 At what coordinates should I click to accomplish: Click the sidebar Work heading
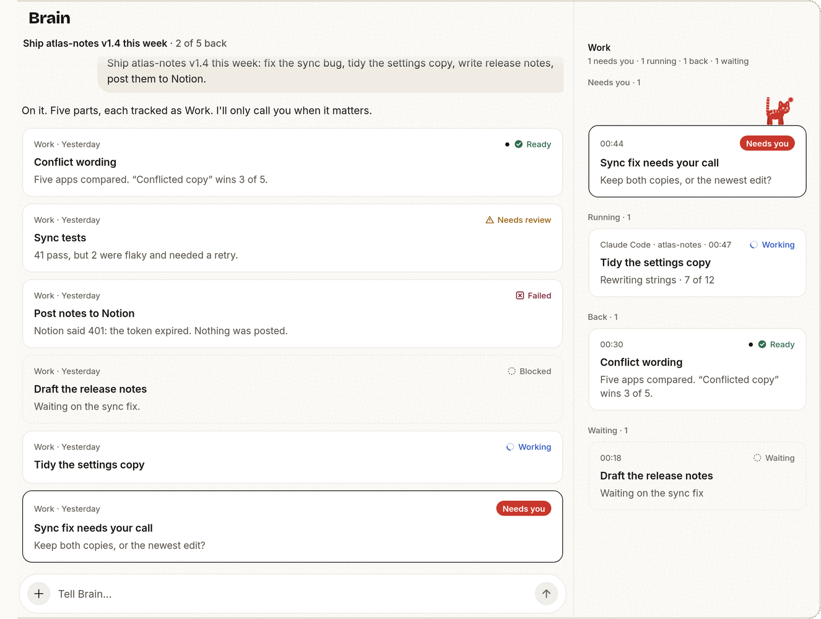click(x=599, y=48)
